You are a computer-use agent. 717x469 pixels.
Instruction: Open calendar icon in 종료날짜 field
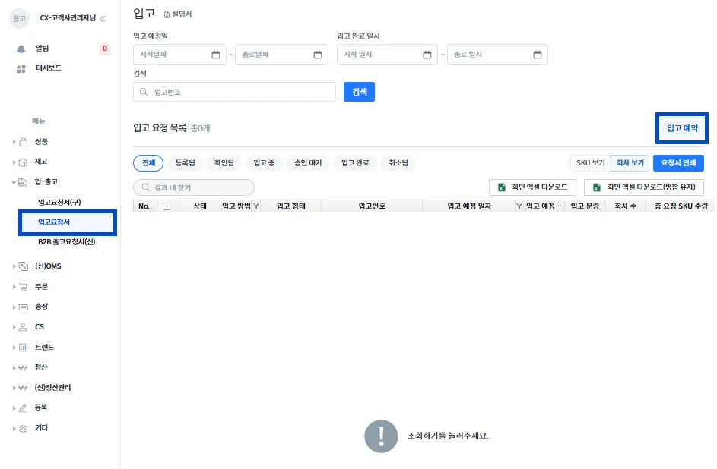click(x=318, y=55)
